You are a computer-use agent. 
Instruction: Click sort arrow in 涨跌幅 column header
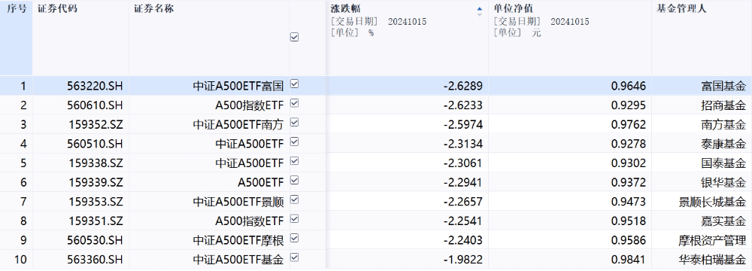(x=480, y=11)
